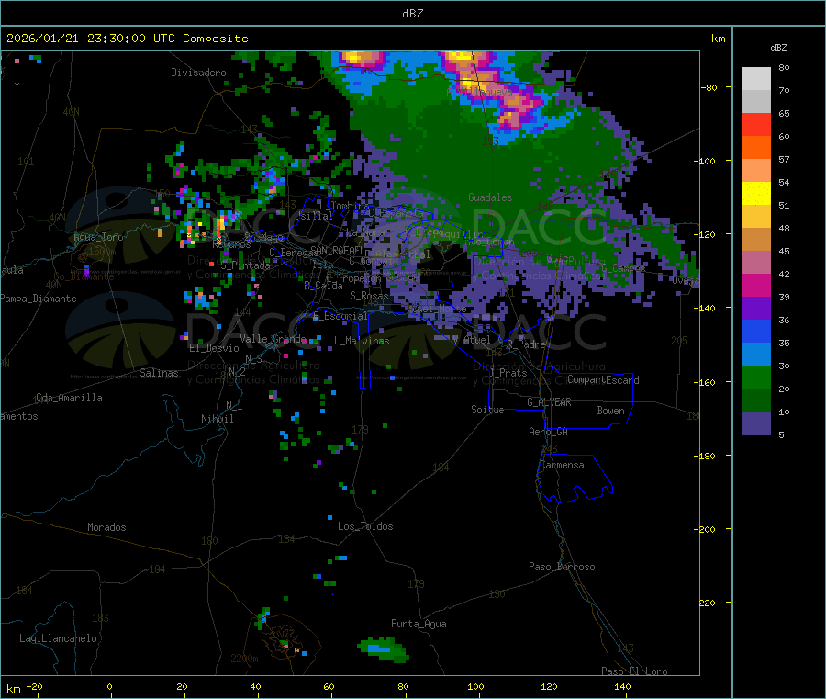The height and width of the screenshot is (699, 826).
Task: Click the 'dBZ' label above the color legend
Action: (x=778, y=48)
